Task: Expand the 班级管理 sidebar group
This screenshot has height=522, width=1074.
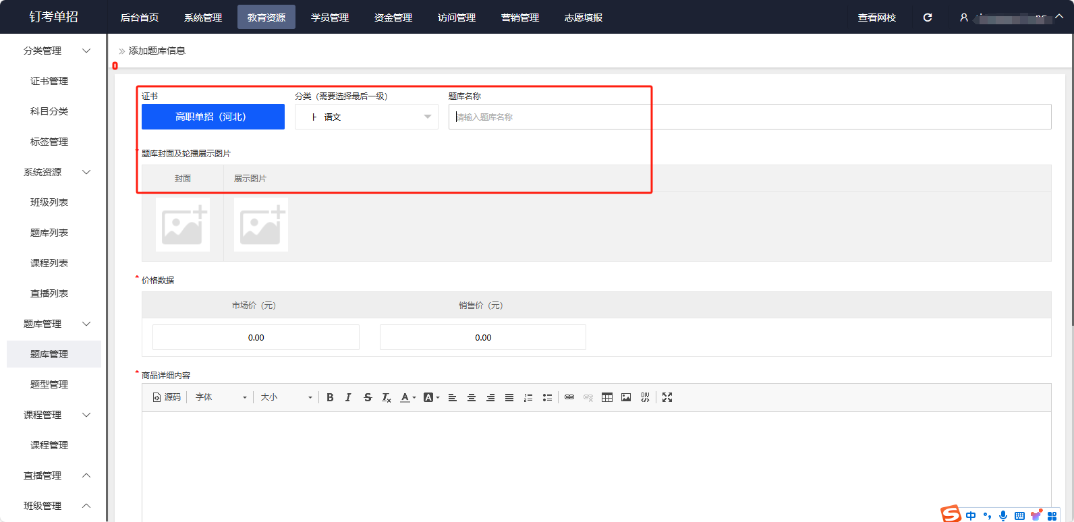Action: [86, 506]
